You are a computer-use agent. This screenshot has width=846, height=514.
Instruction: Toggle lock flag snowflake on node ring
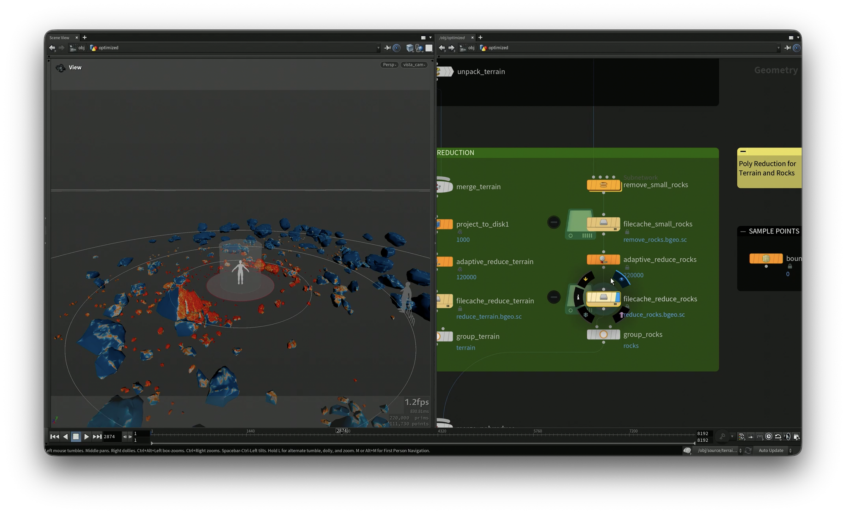tap(586, 315)
